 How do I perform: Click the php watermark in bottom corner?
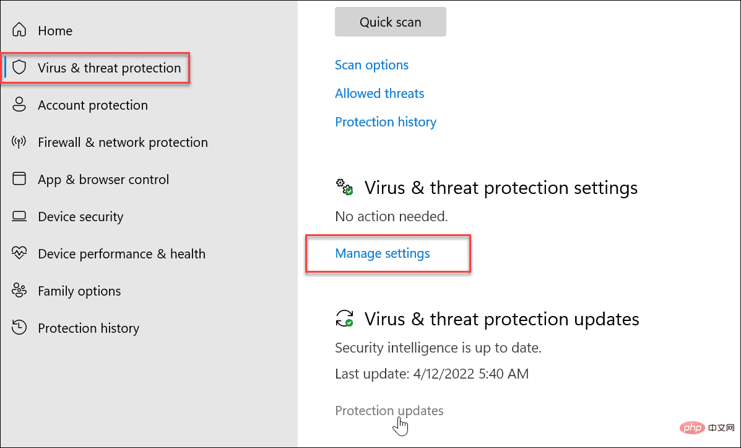692,428
